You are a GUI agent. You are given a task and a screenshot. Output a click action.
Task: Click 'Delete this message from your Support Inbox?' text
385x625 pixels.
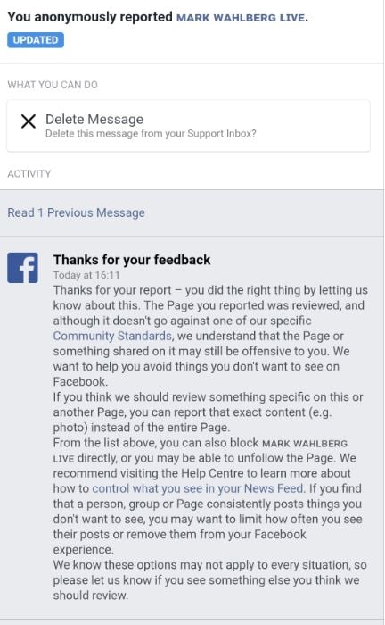tap(151, 134)
